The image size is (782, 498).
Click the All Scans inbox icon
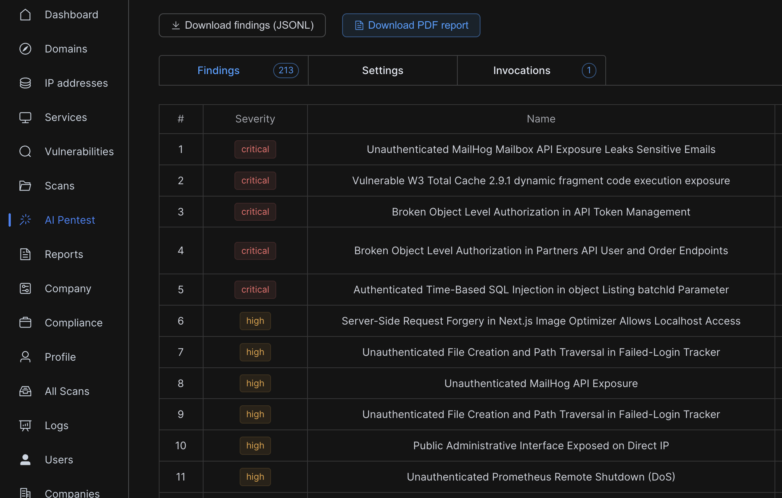[25, 391]
